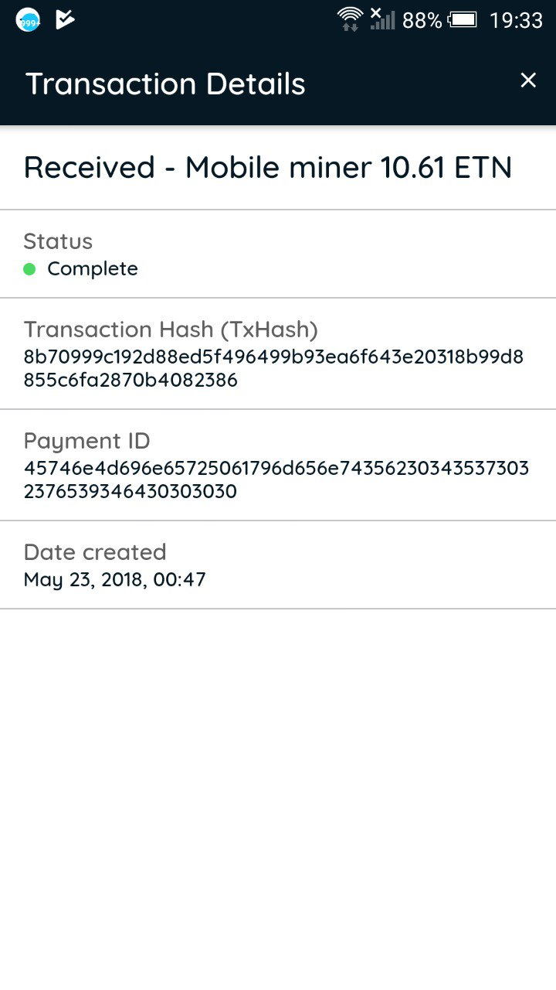Tap the transaction hash value starting 8b70999c
Screen dimensions: 556x990
click(273, 368)
